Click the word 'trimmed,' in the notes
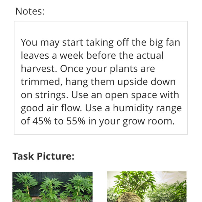Viewport: 202px width, 202px height. click(42, 82)
